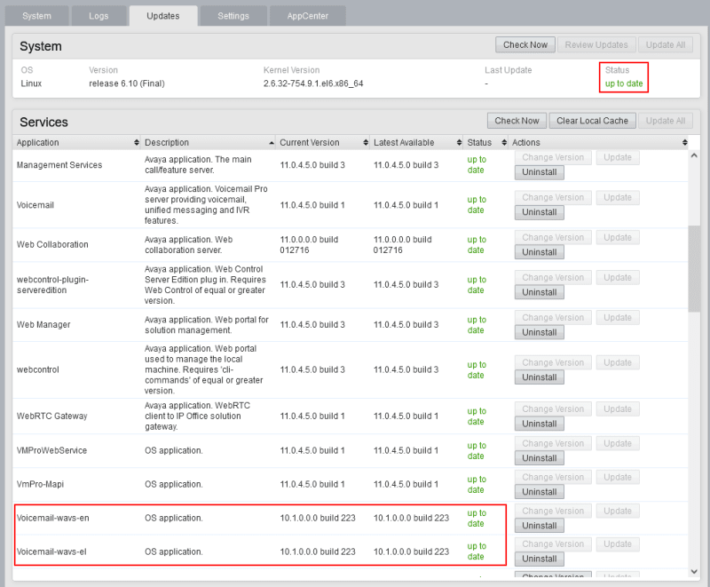Viewport: 710px width, 587px height.
Task: Click the services list scrollbar thumb
Action: (x=694, y=268)
